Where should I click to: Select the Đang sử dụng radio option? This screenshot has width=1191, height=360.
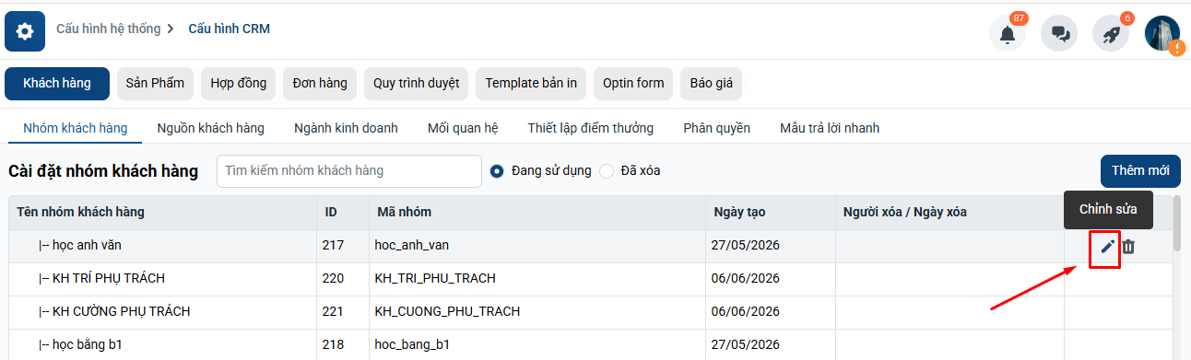(498, 170)
